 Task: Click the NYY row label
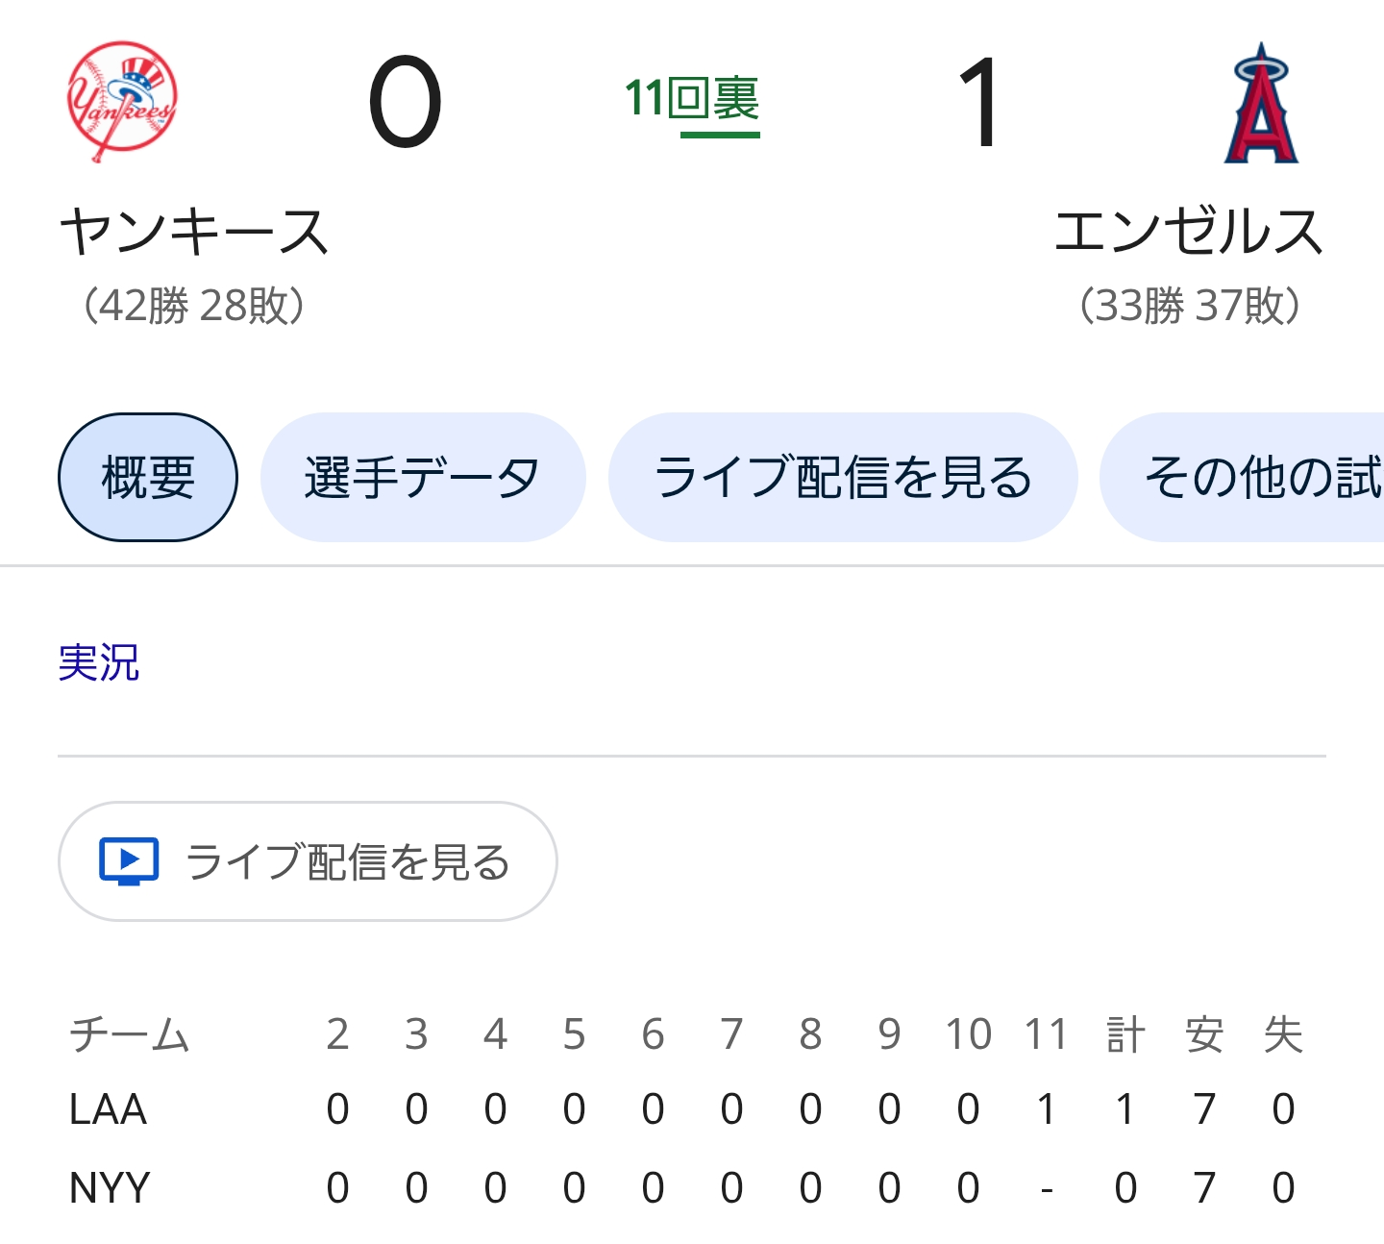(110, 1188)
